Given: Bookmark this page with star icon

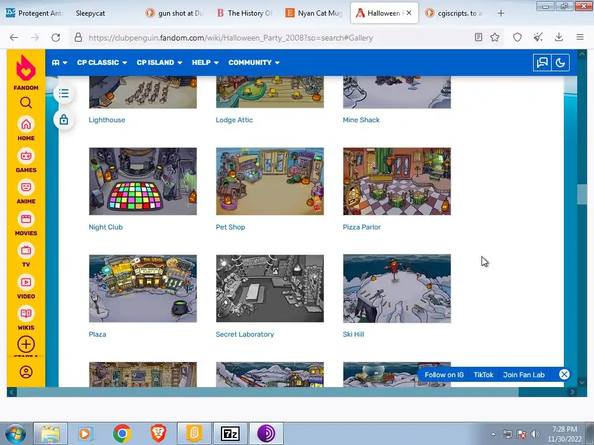Looking at the screenshot, I should (x=495, y=37).
